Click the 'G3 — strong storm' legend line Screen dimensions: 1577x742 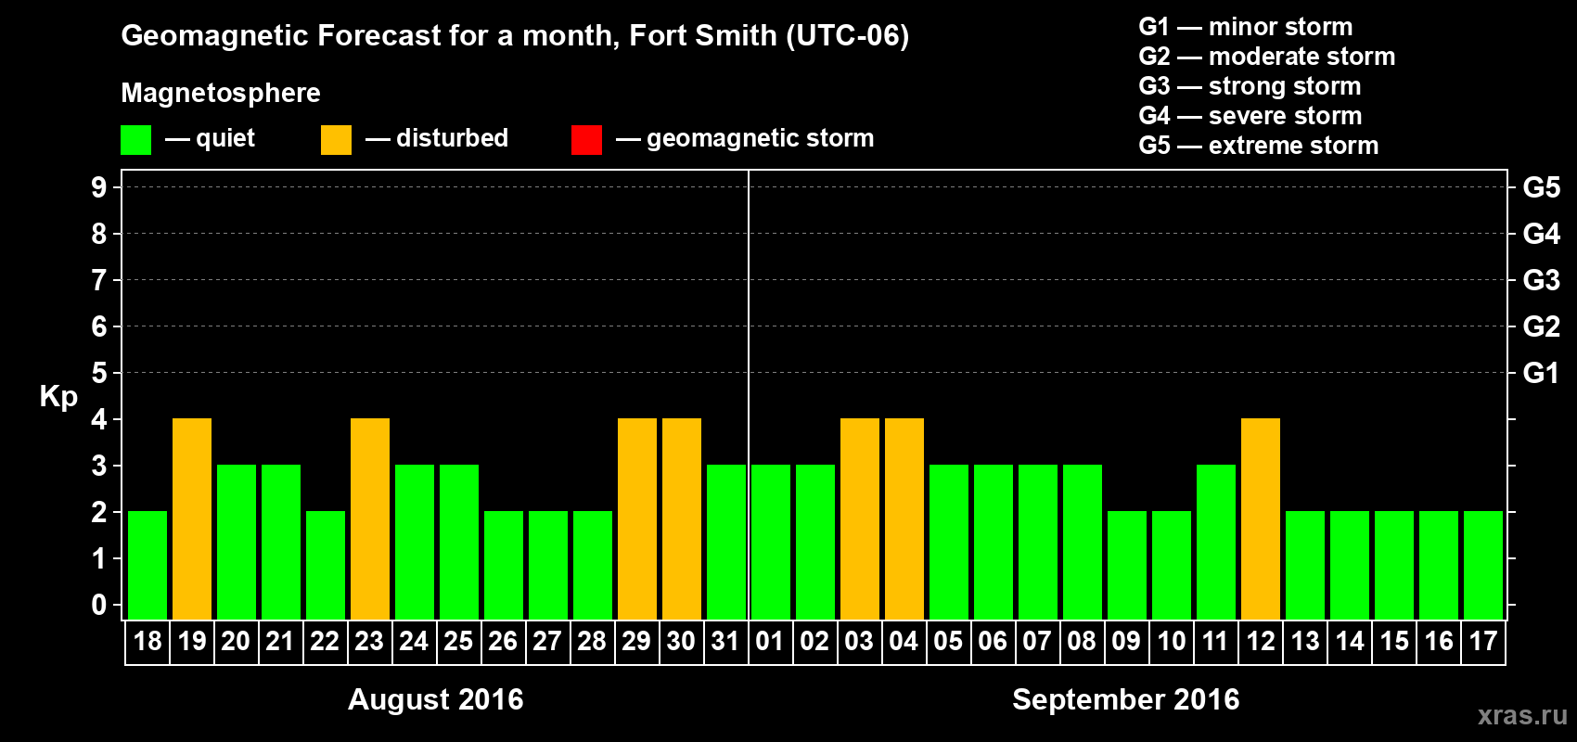(x=1250, y=86)
